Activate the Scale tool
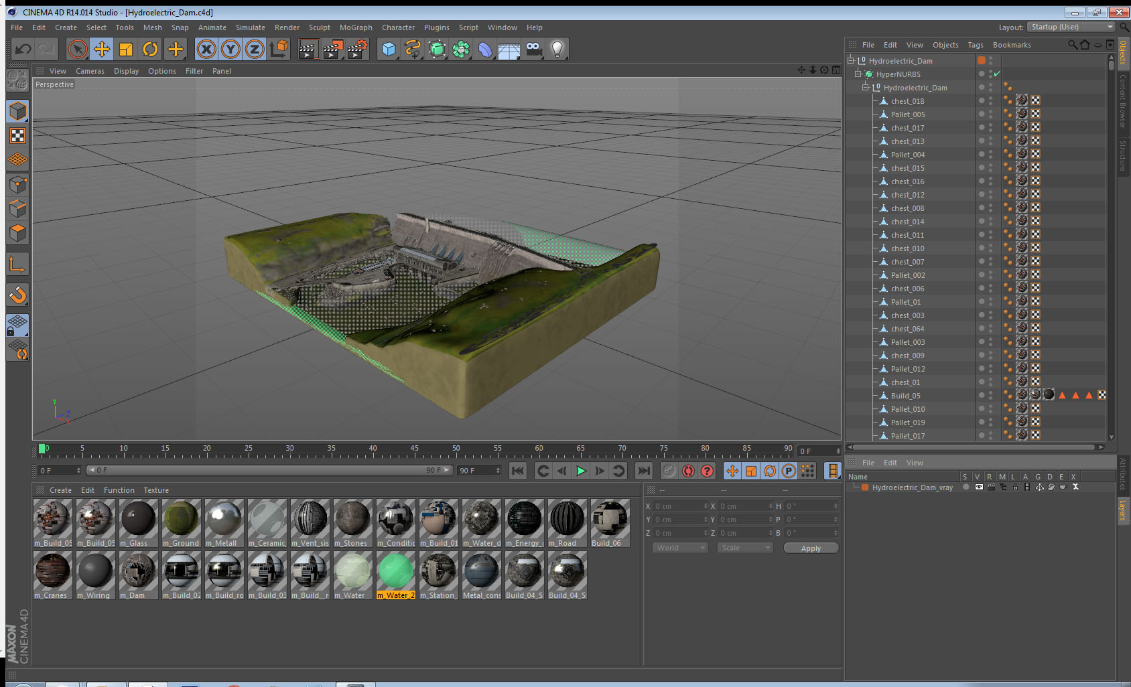1131x687 pixels. 126,49
